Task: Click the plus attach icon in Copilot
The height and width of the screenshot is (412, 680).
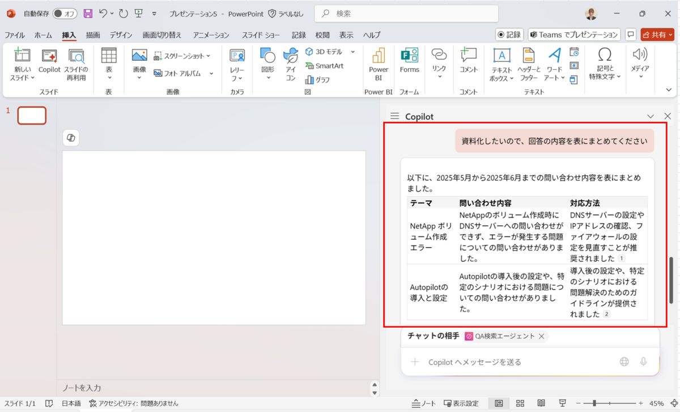Action: [x=415, y=362]
